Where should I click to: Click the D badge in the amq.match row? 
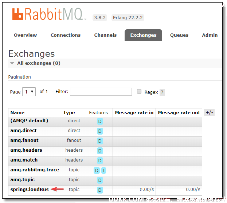pos(100,161)
